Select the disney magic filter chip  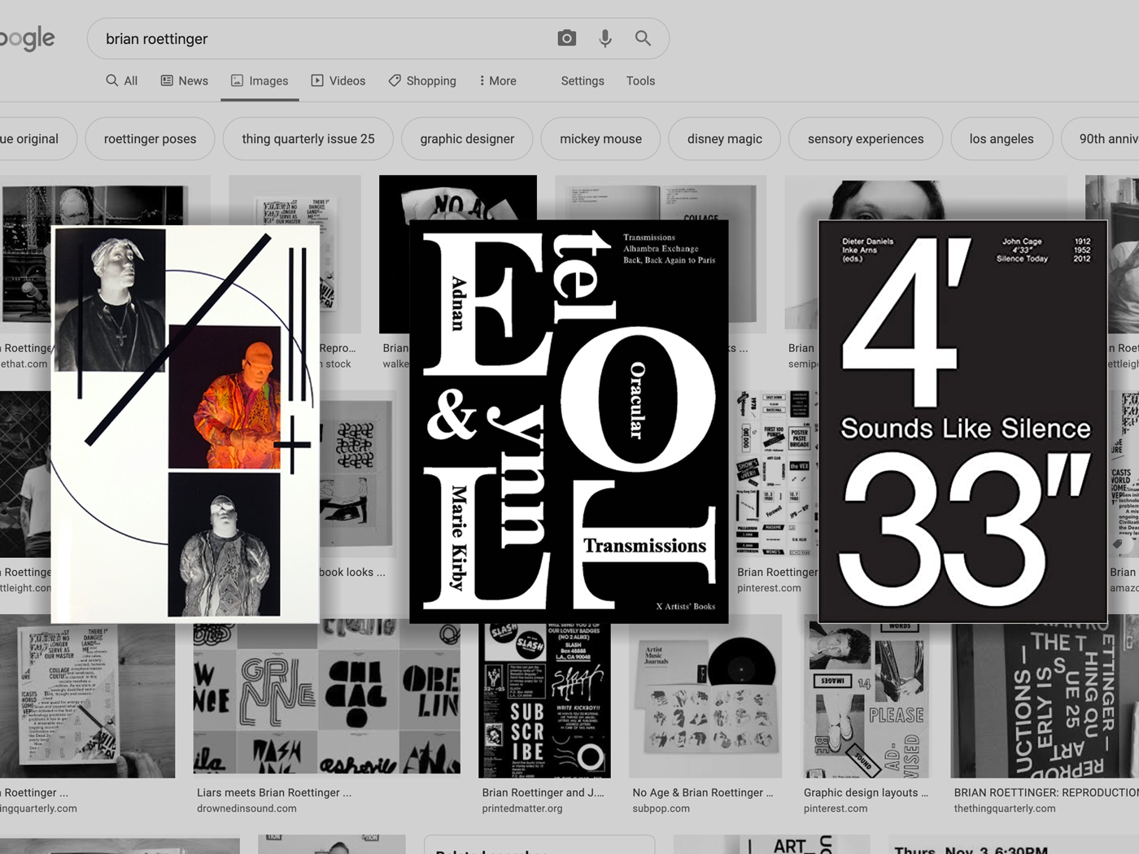pyautogui.click(x=725, y=139)
